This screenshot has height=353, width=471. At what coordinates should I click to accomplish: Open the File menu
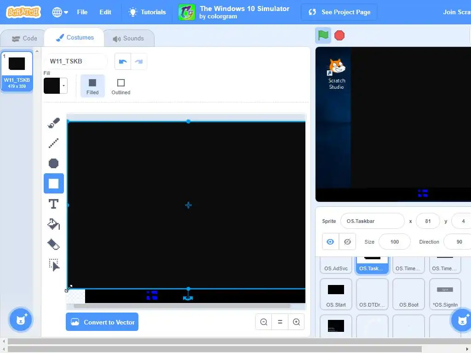[x=82, y=12]
